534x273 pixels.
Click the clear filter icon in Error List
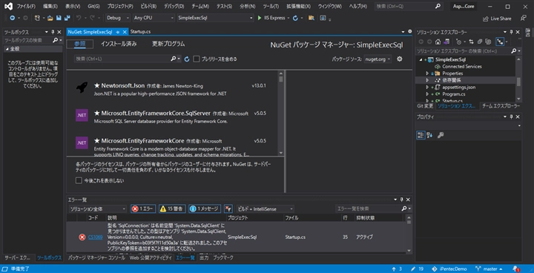pyautogui.click(x=228, y=208)
